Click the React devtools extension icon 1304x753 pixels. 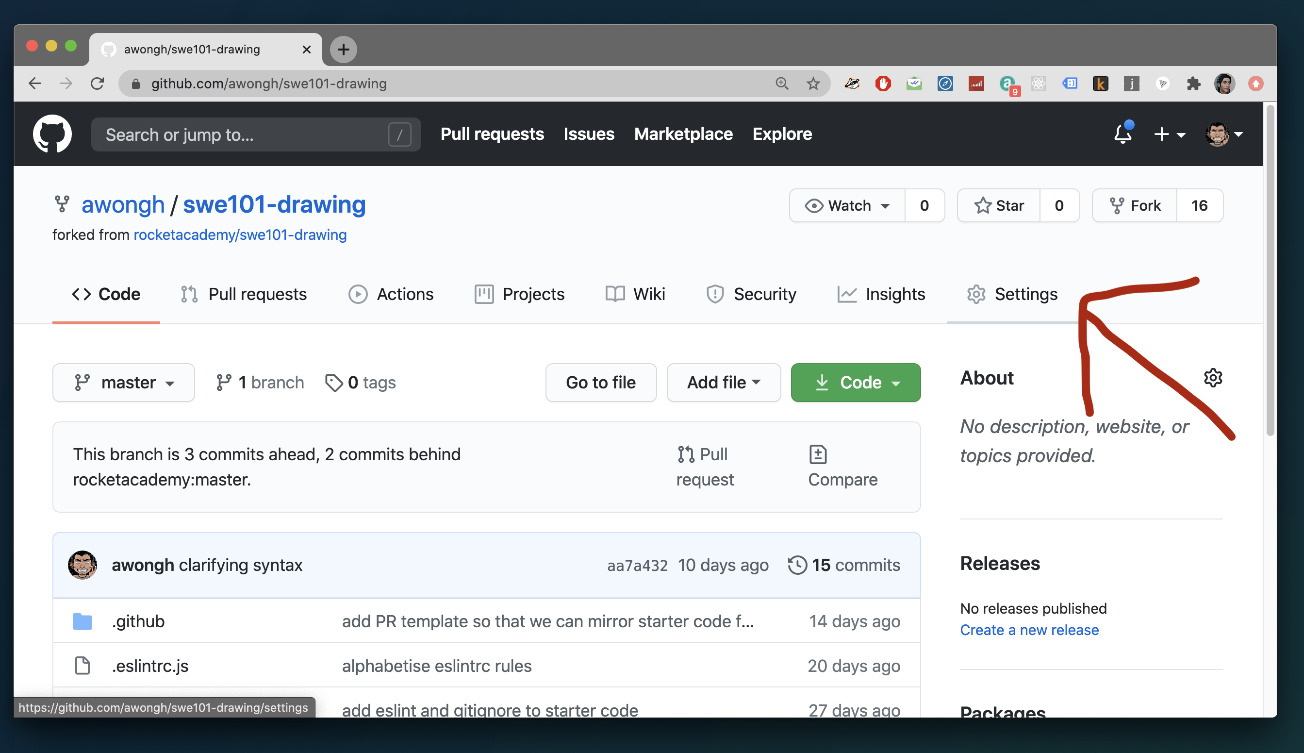pyautogui.click(x=1038, y=84)
